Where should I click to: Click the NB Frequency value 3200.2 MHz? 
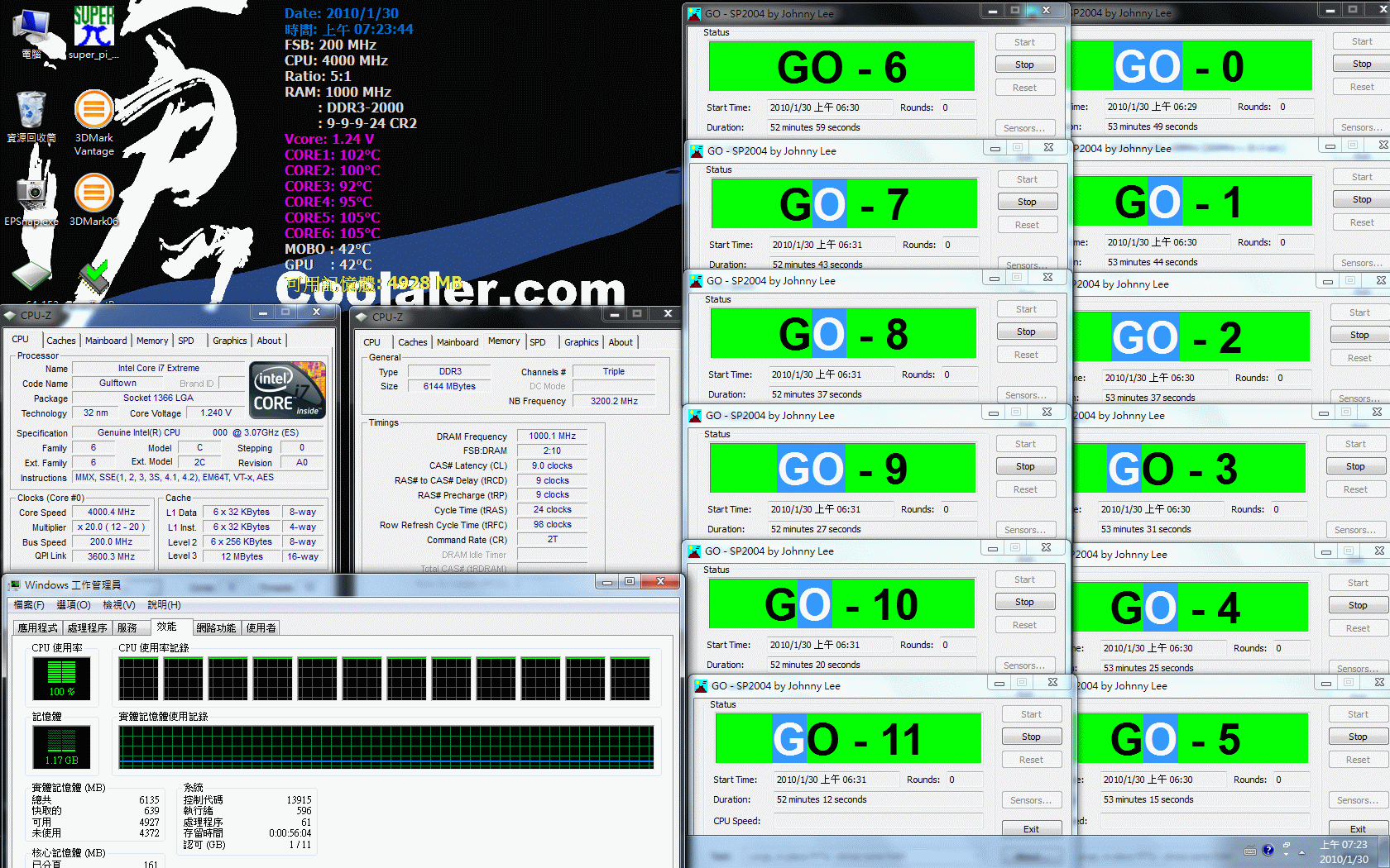614,401
